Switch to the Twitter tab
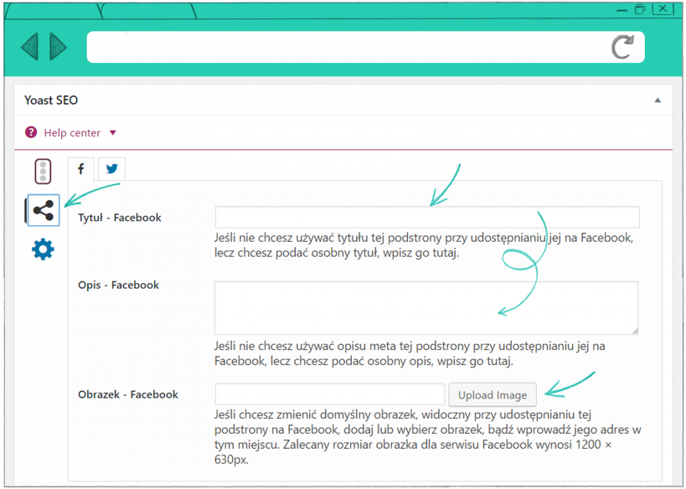The image size is (686, 489). click(x=112, y=169)
